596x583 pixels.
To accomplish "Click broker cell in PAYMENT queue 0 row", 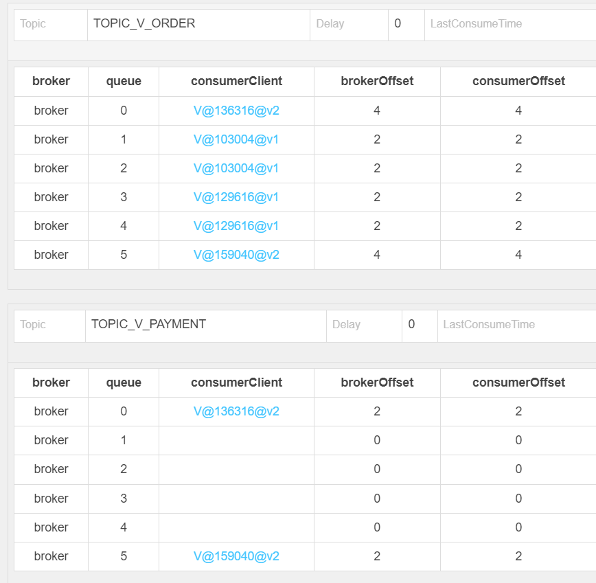I will (x=51, y=411).
